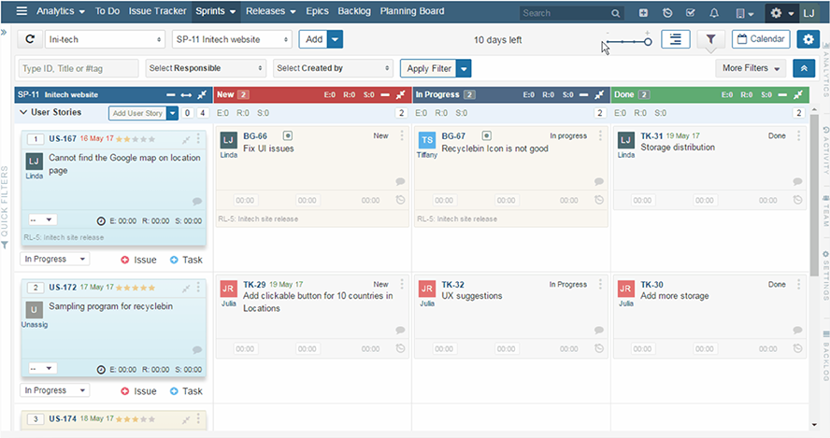Viewport: 830px width, 438px height.
Task: Click the refresh icon beside the Ini-tech selector
Action: (30, 40)
